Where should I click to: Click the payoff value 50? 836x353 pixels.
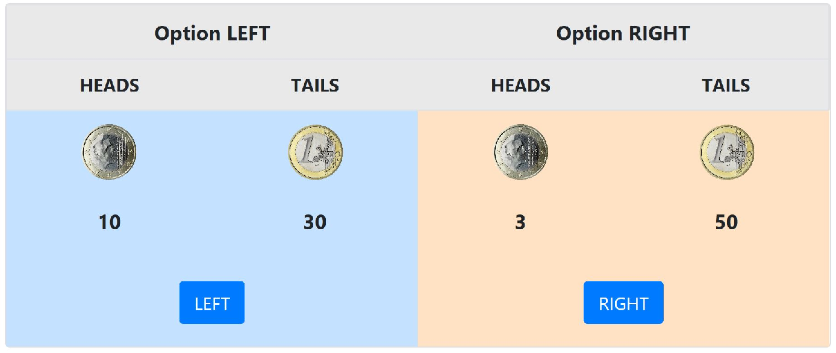coord(726,222)
